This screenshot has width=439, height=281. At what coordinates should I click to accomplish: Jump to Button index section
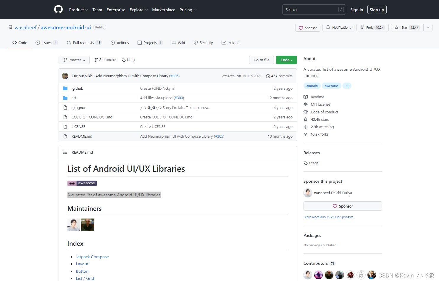82,271
